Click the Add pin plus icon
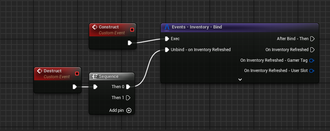Viewport: 330px width, 131px height. 129,110
